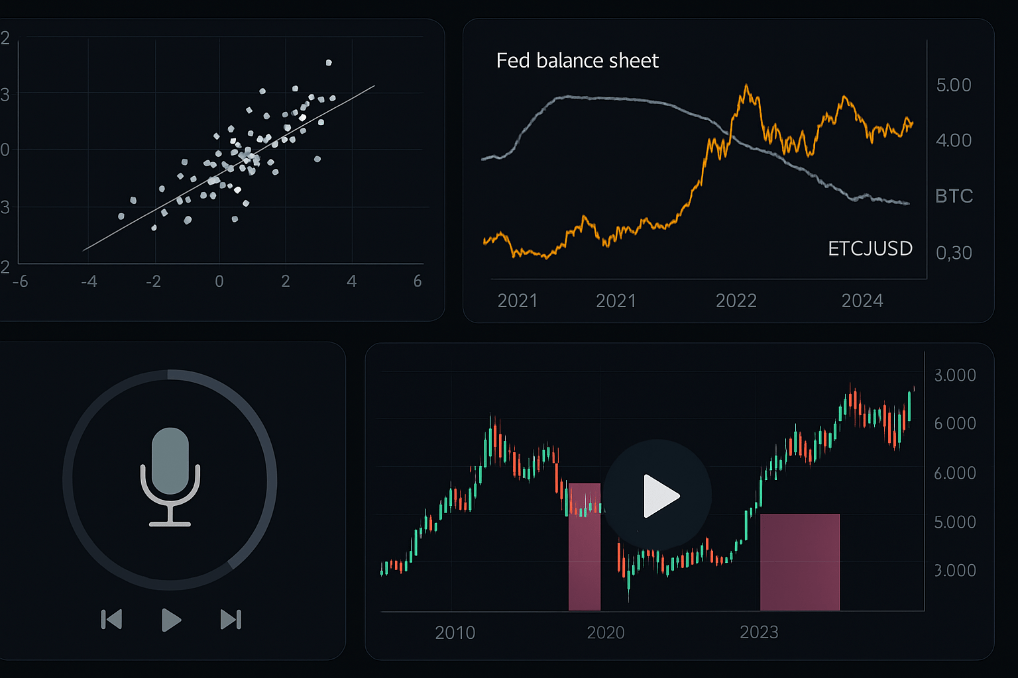Viewport: 1018px width, 678px height.
Task: Click the topmost outlier point in the scatter plot
Action: pyautogui.click(x=329, y=63)
